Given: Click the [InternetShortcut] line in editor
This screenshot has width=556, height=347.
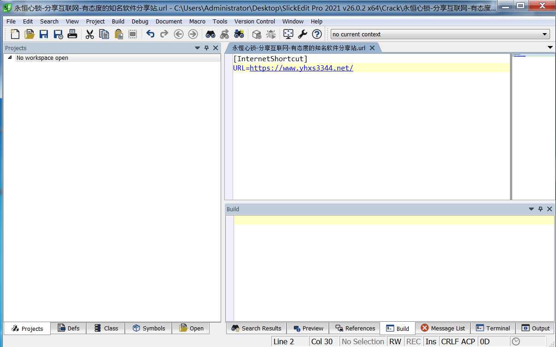Looking at the screenshot, I should click(x=270, y=59).
